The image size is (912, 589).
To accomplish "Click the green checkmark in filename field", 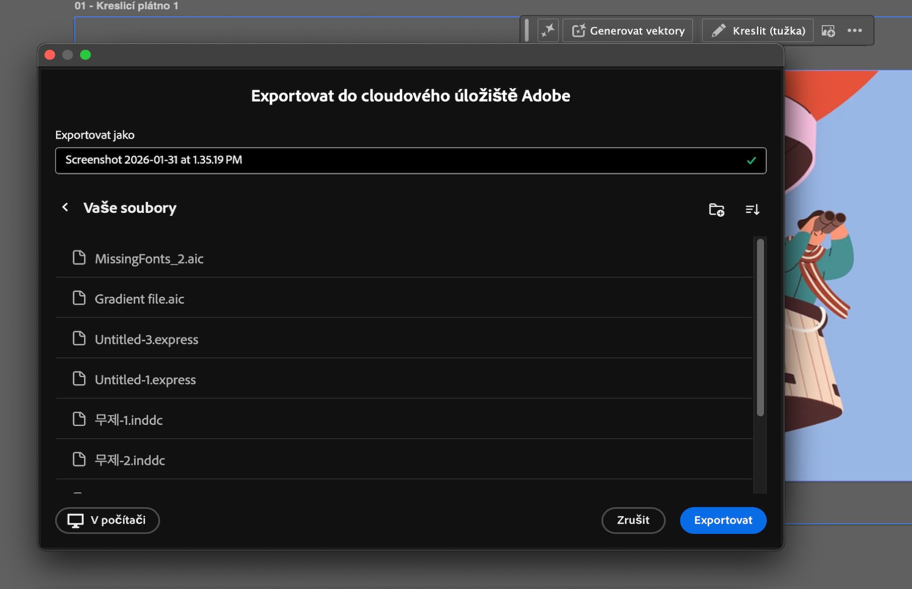I will point(750,161).
